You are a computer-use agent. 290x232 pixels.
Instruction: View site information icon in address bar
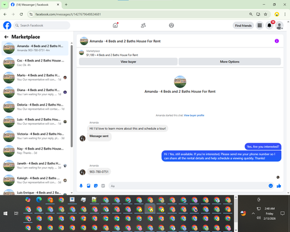coord(31,14)
